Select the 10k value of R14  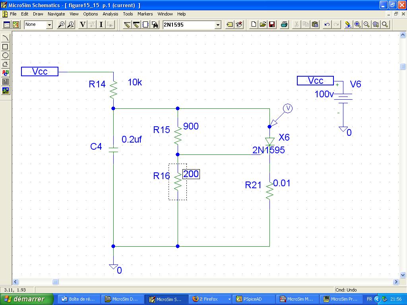135,83
